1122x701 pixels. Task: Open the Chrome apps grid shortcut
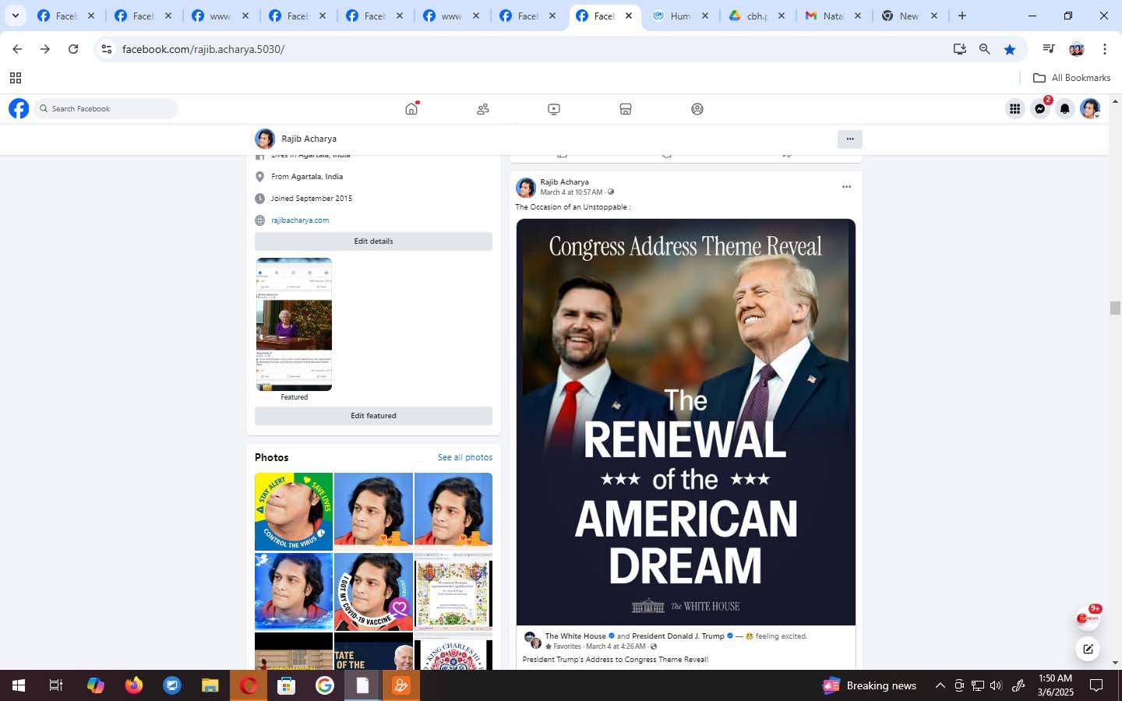(16, 78)
